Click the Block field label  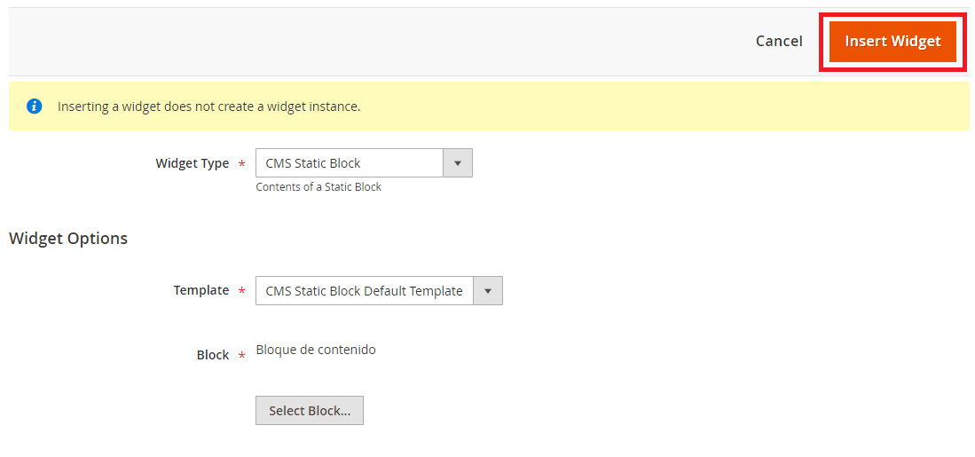click(213, 355)
